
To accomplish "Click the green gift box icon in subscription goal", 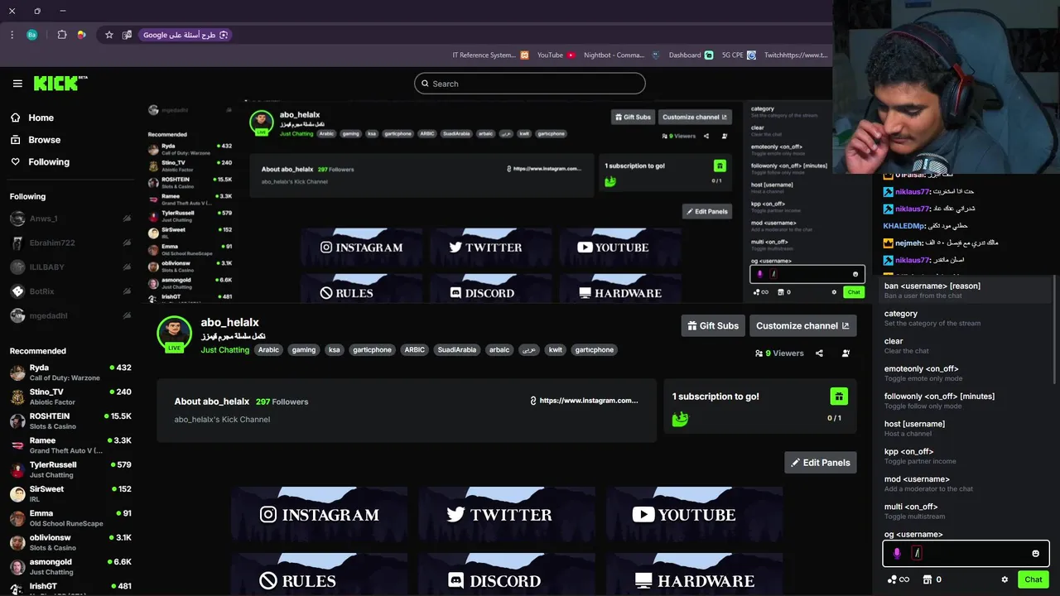I will (839, 397).
